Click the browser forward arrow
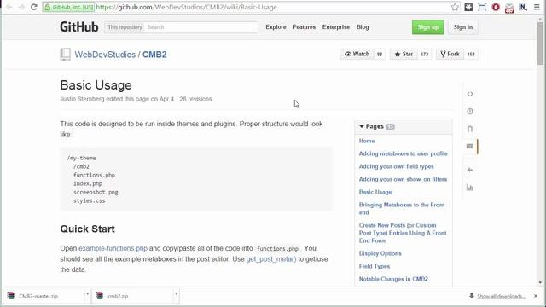The image size is (546, 307). pos(21,7)
